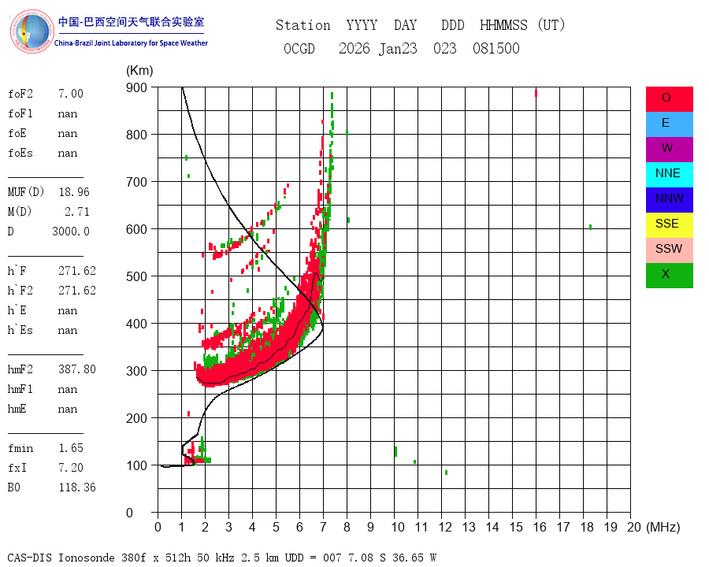Click the 100 km axis tick label
The height and width of the screenshot is (567, 709).
[136, 465]
